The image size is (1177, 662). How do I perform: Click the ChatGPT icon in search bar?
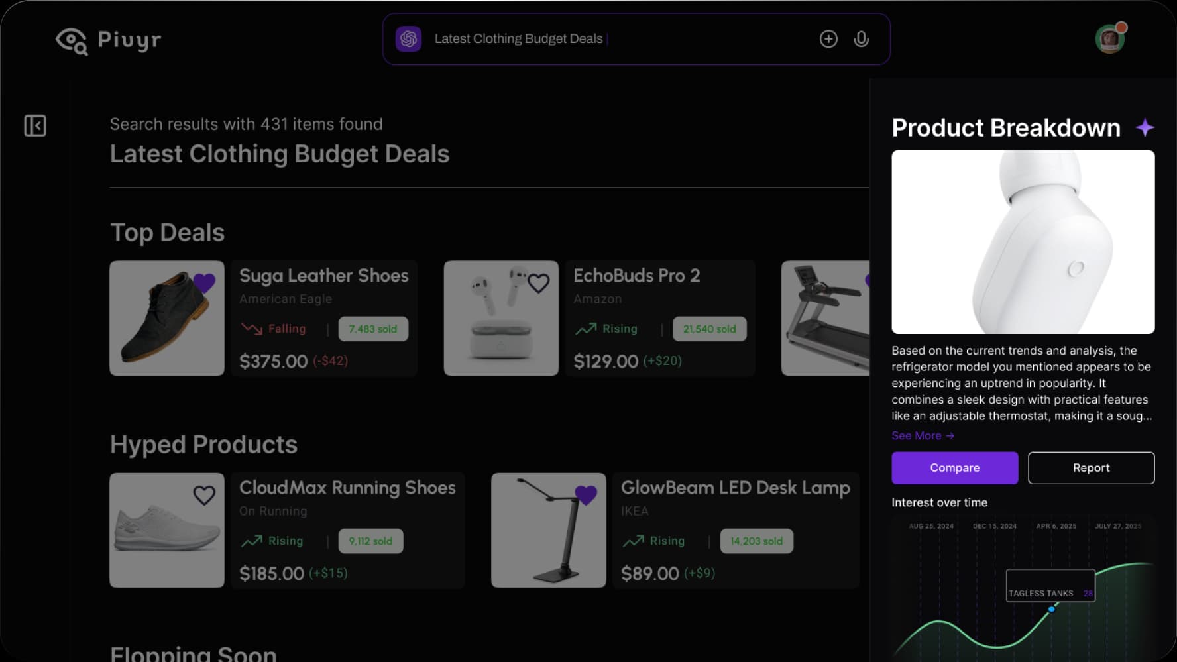409,39
